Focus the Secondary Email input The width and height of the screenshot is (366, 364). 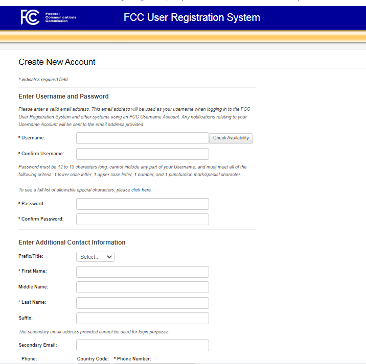142,345
